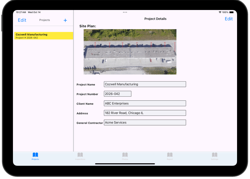Switch to the Inspections tab
250x179 pixels.
click(x=80, y=156)
